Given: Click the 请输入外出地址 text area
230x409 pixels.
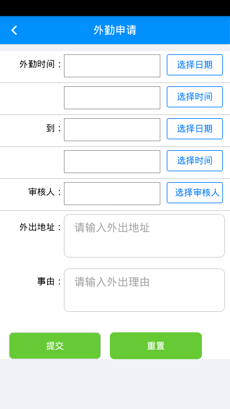Looking at the screenshot, I should tap(144, 236).
